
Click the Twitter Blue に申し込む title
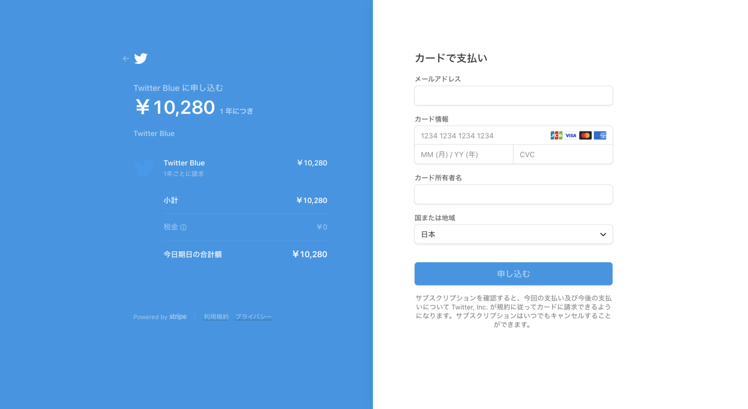tap(178, 88)
